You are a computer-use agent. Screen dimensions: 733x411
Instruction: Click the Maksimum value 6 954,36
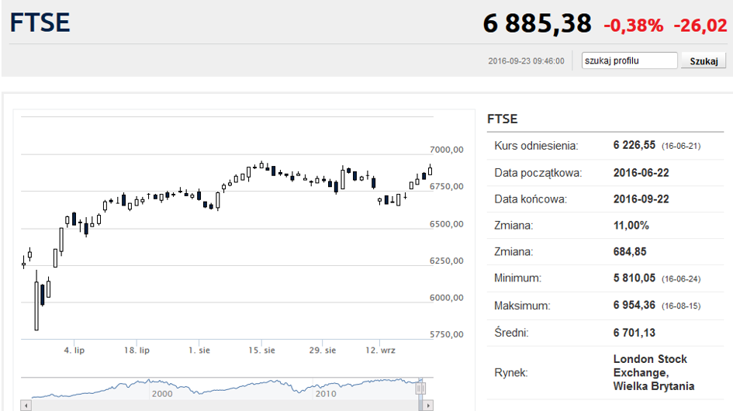tap(634, 305)
